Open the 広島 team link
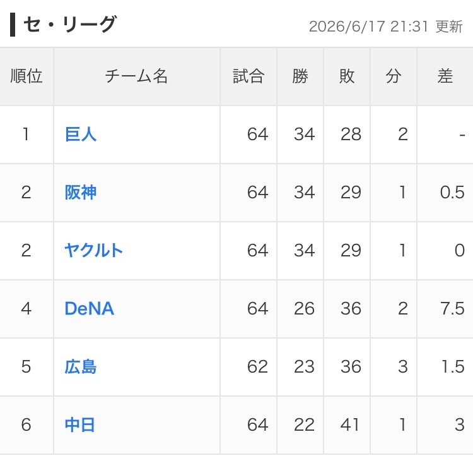Screen dimensions: 473x475 81,366
